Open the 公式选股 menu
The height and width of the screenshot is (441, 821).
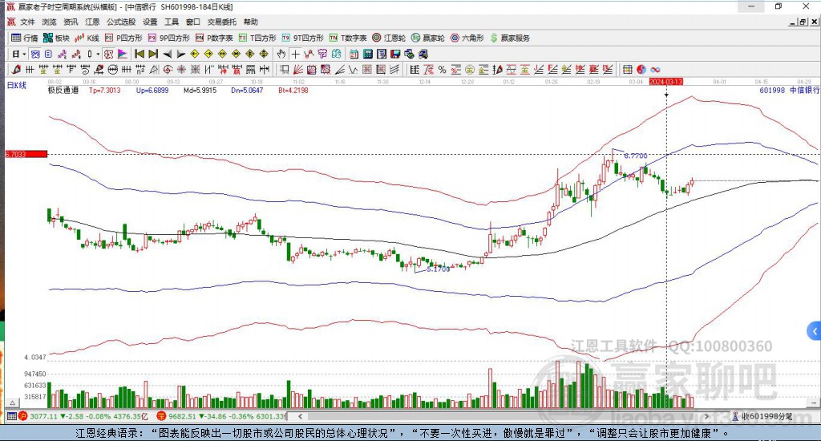(x=121, y=22)
